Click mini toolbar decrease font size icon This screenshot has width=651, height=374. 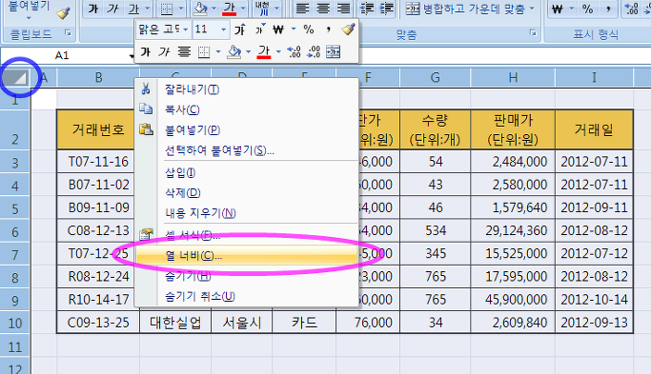259,30
